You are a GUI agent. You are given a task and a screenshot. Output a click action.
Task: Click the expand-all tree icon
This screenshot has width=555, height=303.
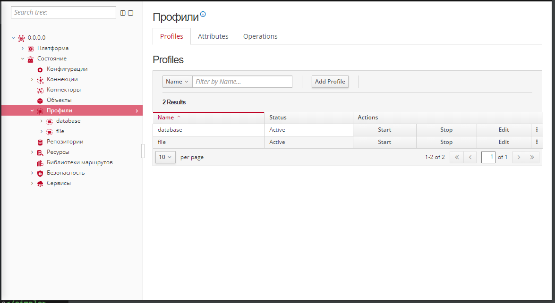123,13
